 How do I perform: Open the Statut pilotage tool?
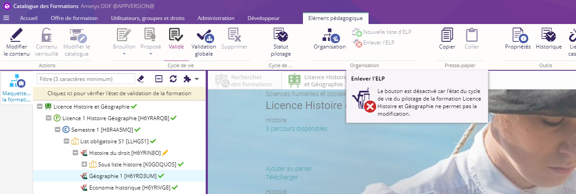pos(281,35)
